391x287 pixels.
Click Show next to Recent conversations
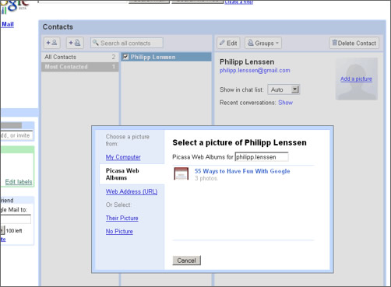(285, 103)
